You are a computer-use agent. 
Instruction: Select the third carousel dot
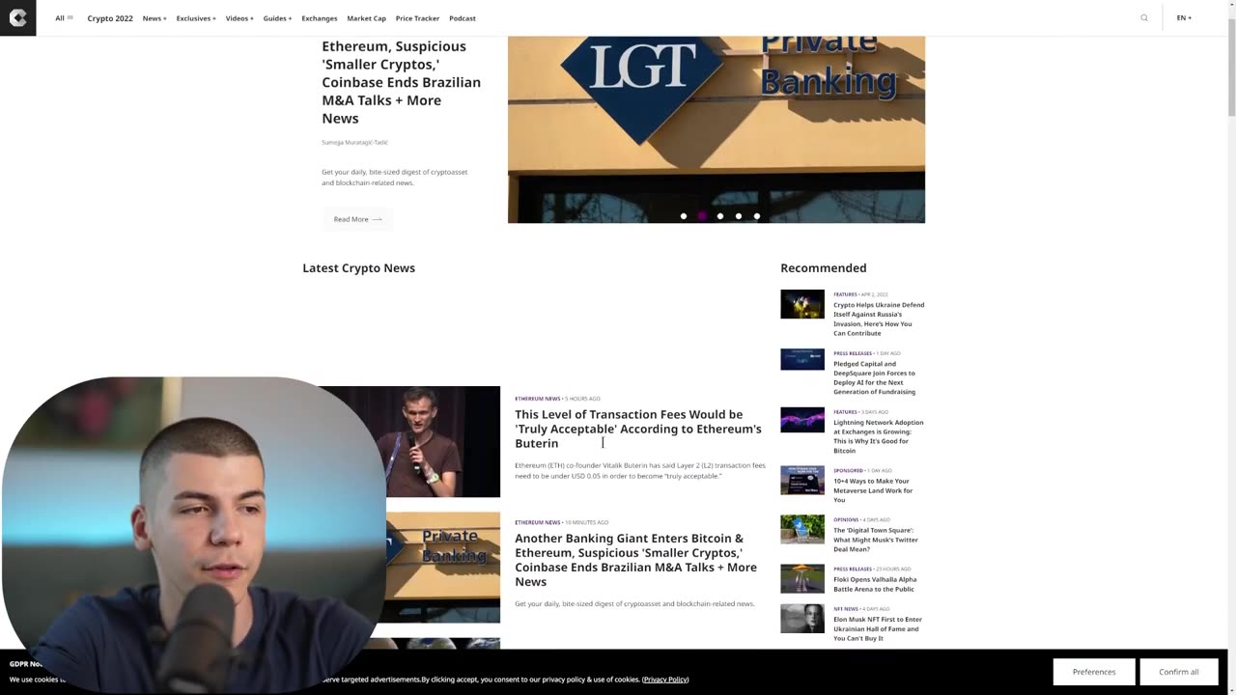720,216
